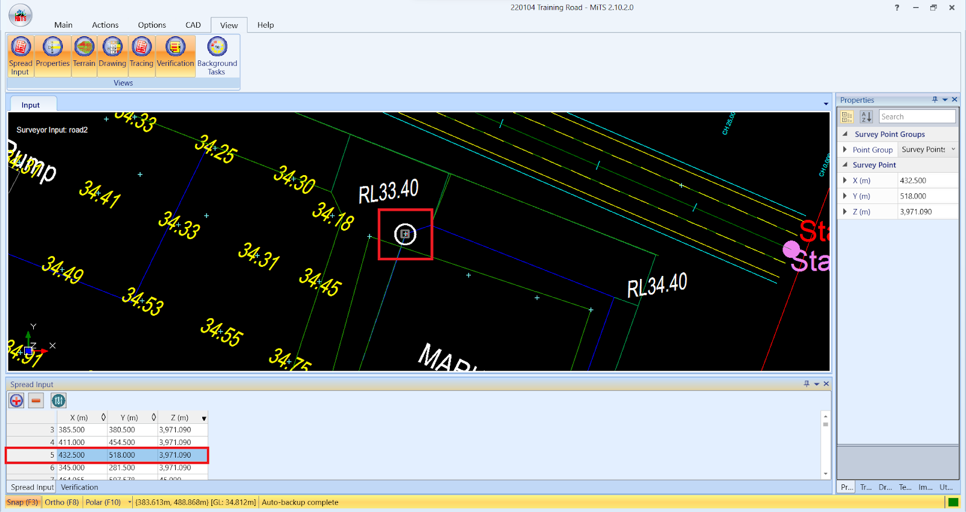This screenshot has width=966, height=512.
Task: Select cell 411.000 in row 4
Action: point(82,443)
